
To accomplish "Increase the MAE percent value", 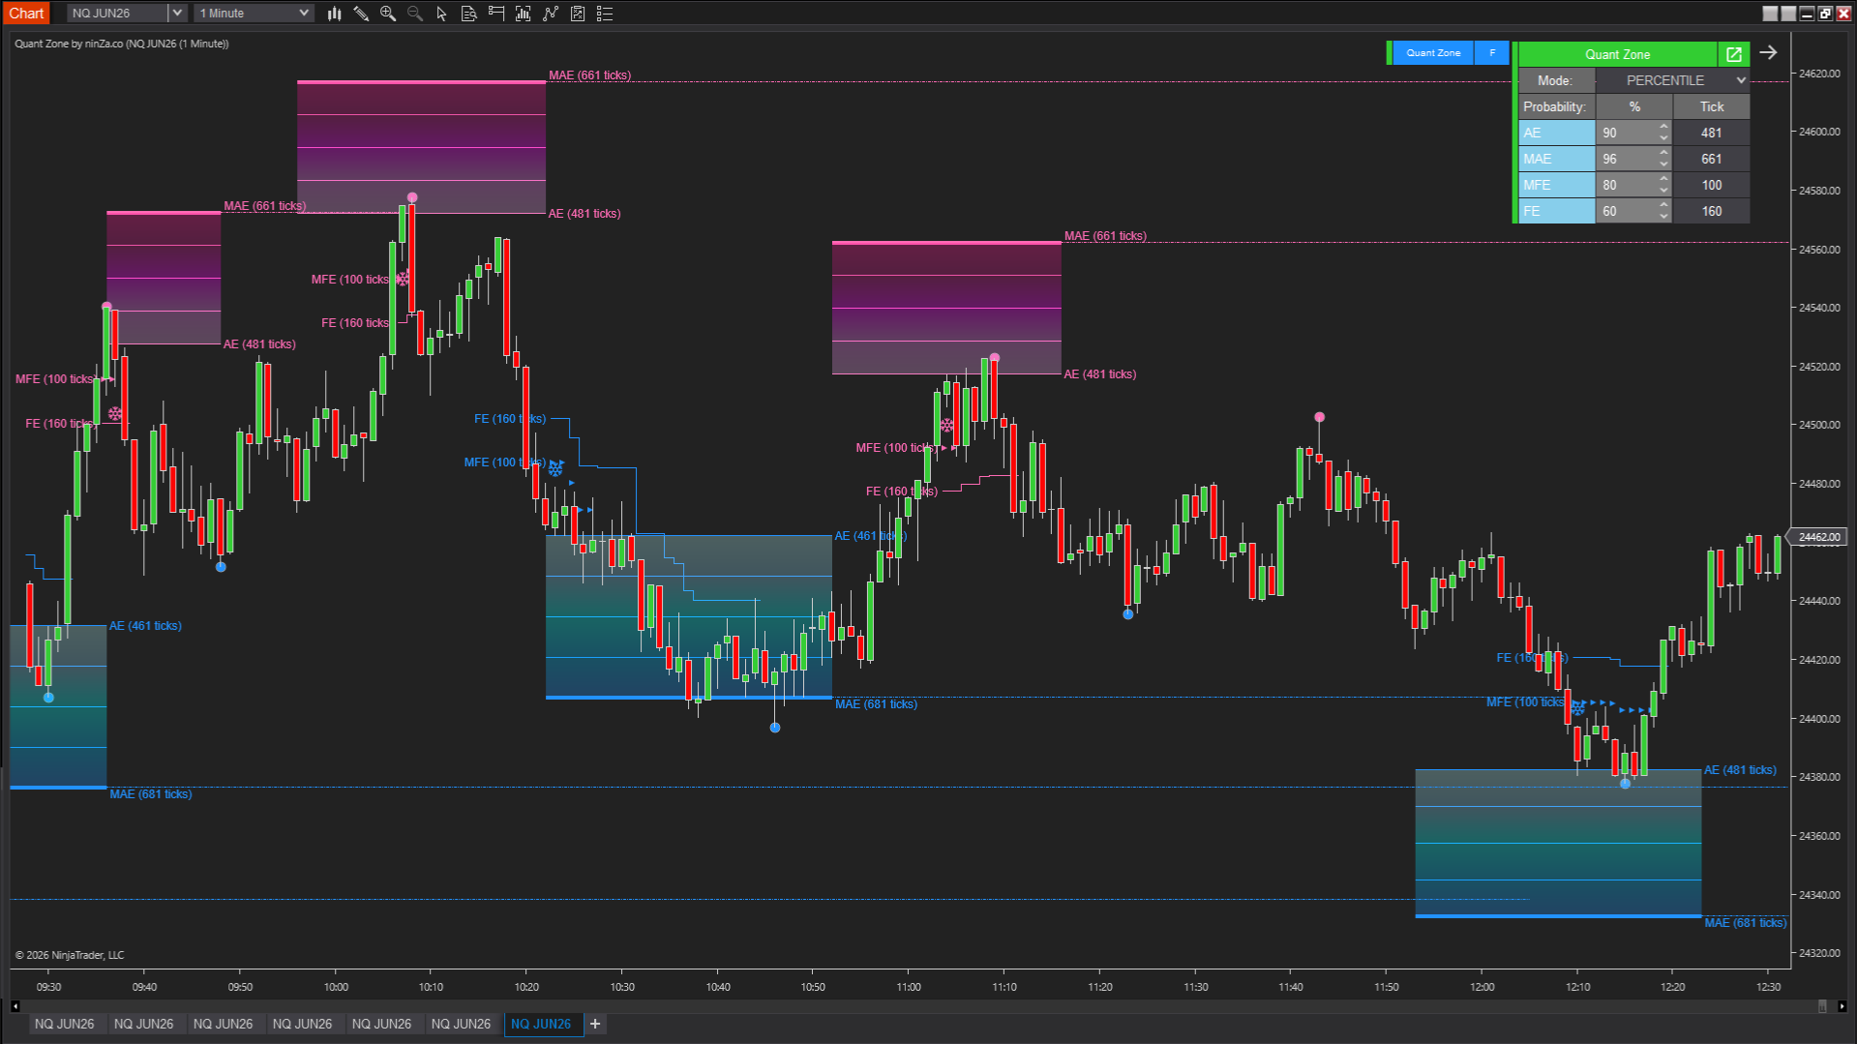I will (1663, 154).
